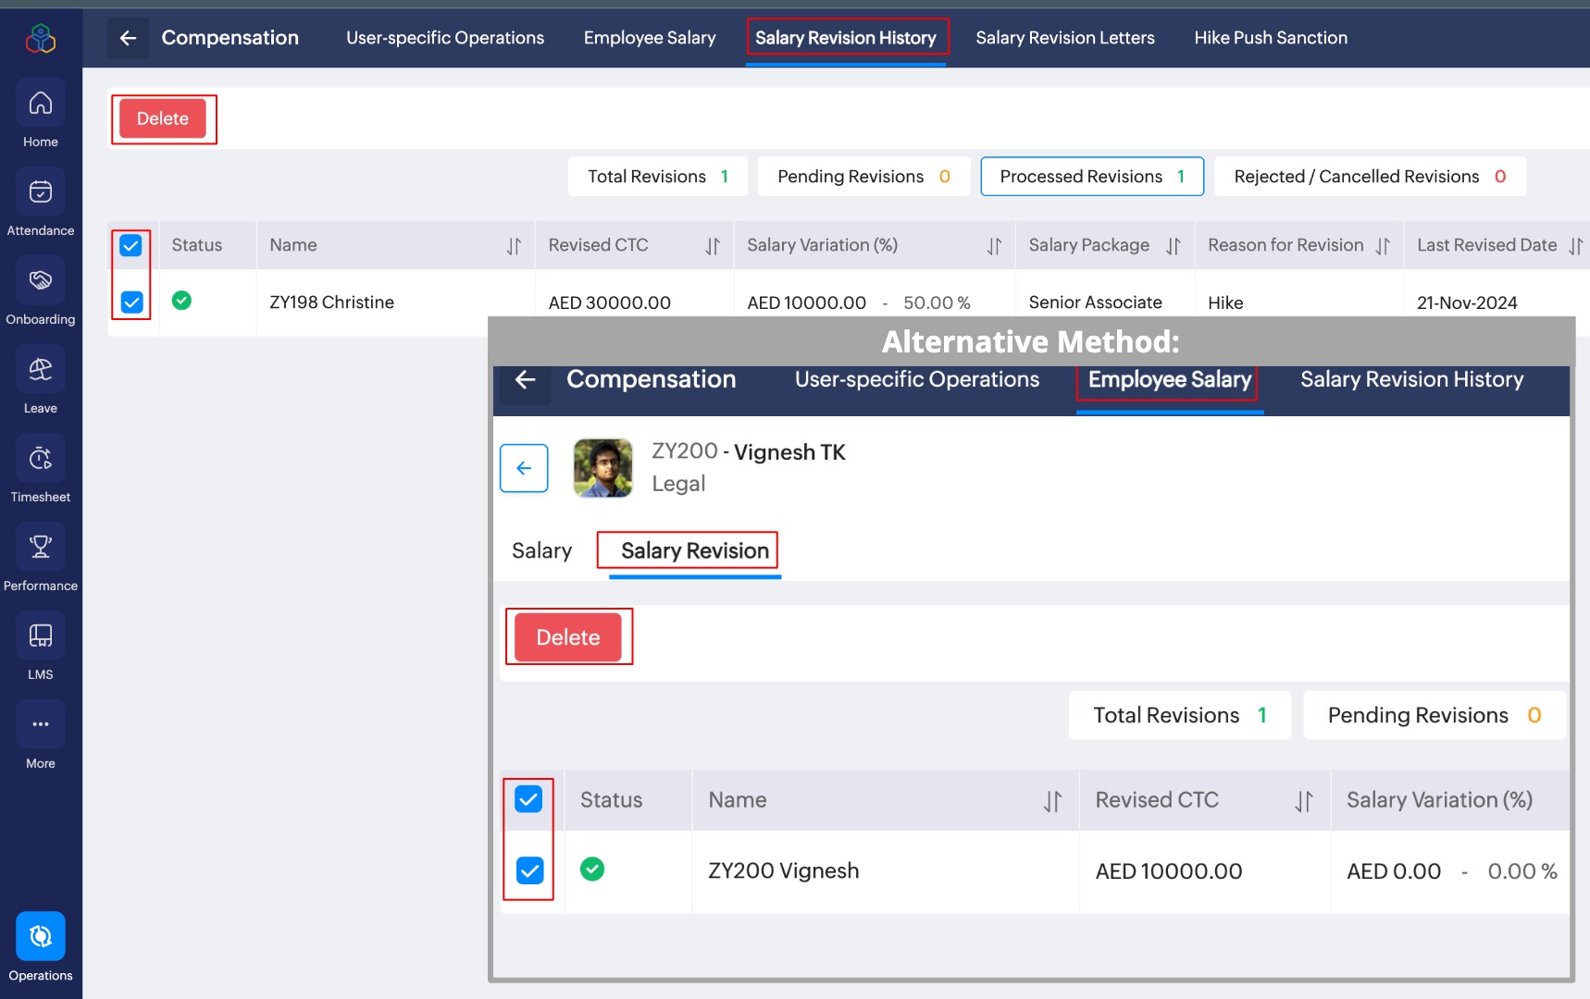Image resolution: width=1590 pixels, height=999 pixels.
Task: Open Timesheet clock icon
Action: (x=41, y=459)
